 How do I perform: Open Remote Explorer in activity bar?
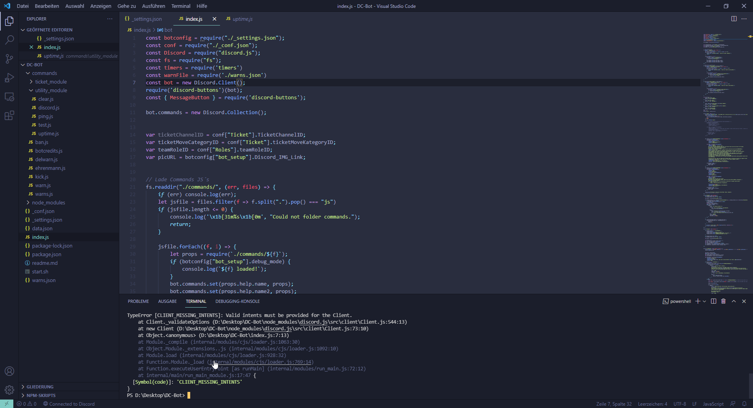tap(9, 97)
